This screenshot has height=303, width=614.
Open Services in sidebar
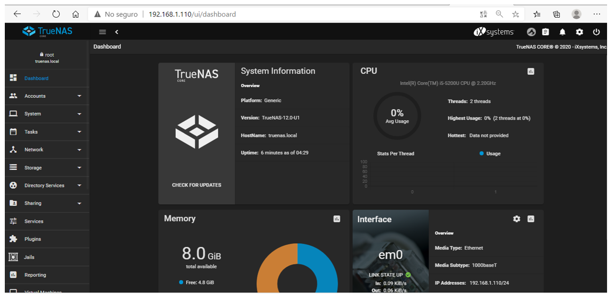click(47, 221)
